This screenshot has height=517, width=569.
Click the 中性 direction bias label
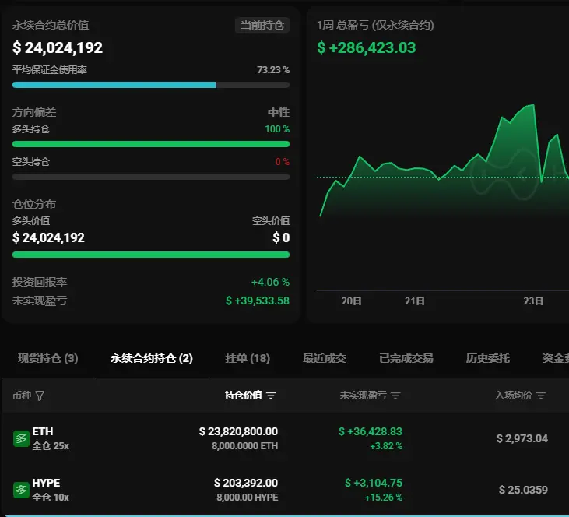[x=279, y=112]
